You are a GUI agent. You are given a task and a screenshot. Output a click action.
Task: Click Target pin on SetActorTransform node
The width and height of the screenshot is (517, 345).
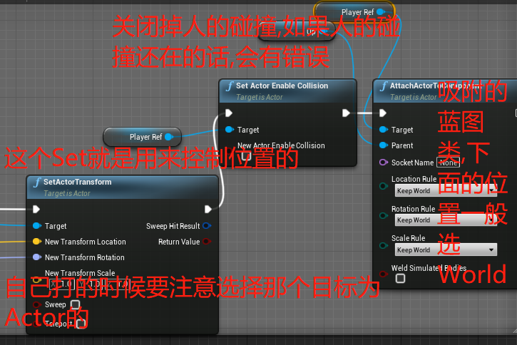(37, 226)
